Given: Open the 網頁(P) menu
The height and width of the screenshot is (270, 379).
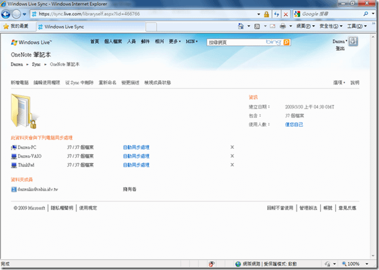Looking at the screenshot, I should 306,26.
